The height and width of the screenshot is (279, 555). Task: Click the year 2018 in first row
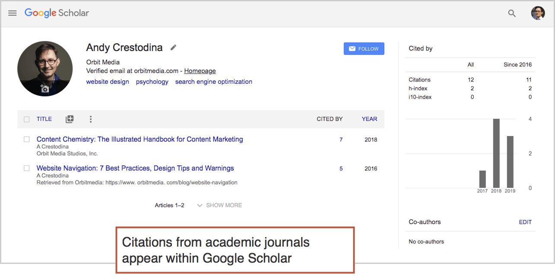[x=371, y=140]
